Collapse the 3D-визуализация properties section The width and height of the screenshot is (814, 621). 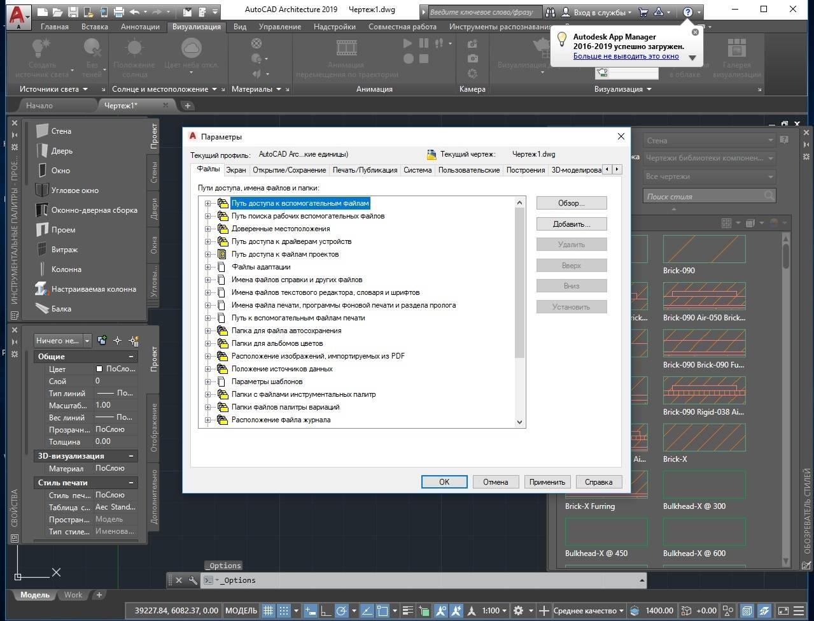(131, 456)
